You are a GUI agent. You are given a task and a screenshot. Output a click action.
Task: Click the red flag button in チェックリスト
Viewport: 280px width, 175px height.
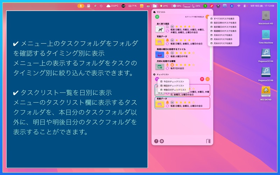point(202,79)
